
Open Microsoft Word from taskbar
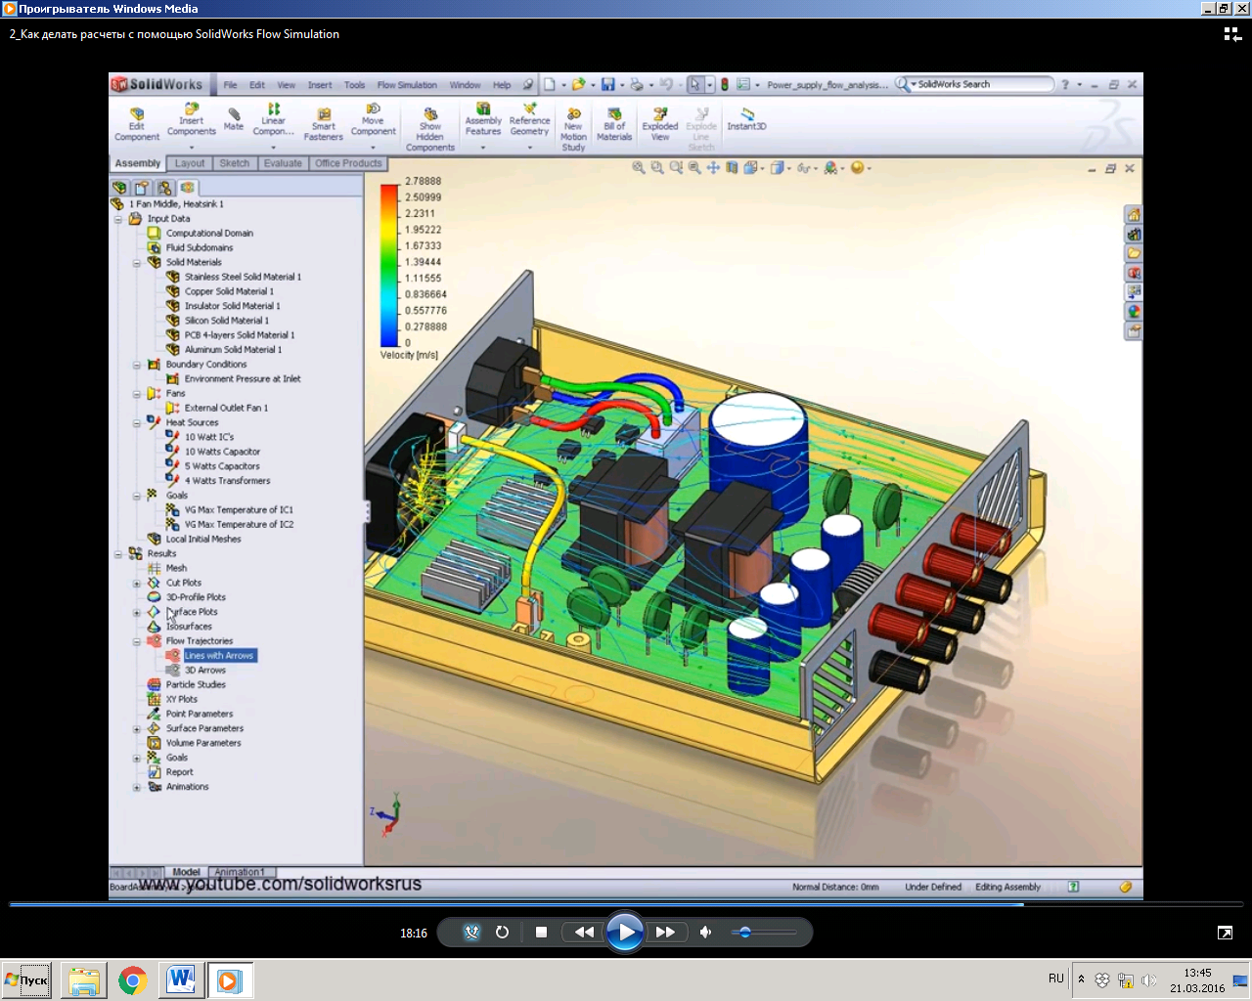181,979
